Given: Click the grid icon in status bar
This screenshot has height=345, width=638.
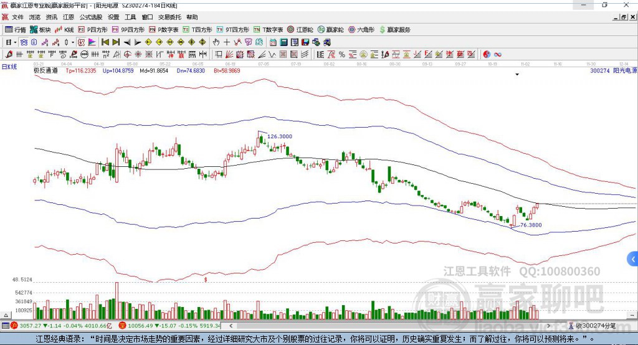Looking at the screenshot, I should [5, 326].
